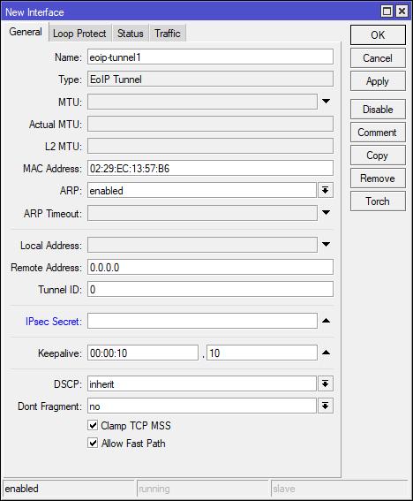Select the Tunnel ID input field

[210, 289]
